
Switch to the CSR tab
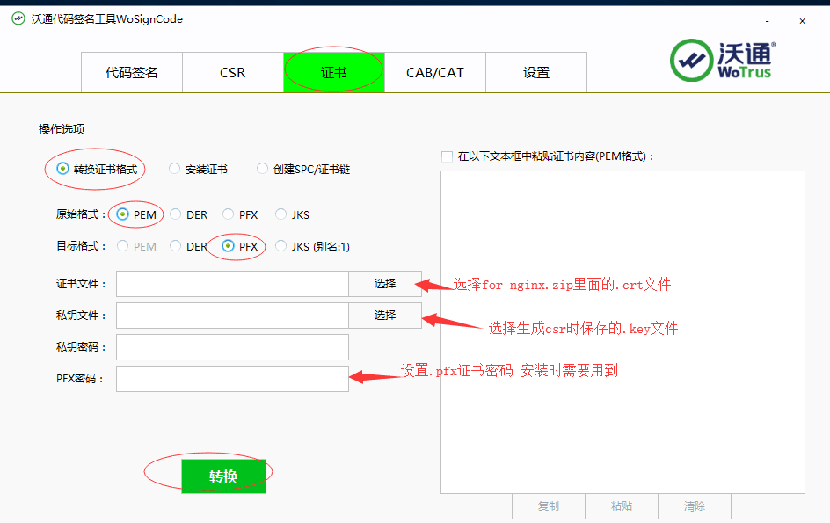coord(233,73)
